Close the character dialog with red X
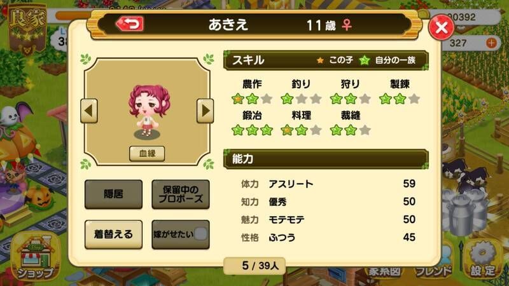Image resolution: width=509 pixels, height=286 pixels. (x=441, y=27)
